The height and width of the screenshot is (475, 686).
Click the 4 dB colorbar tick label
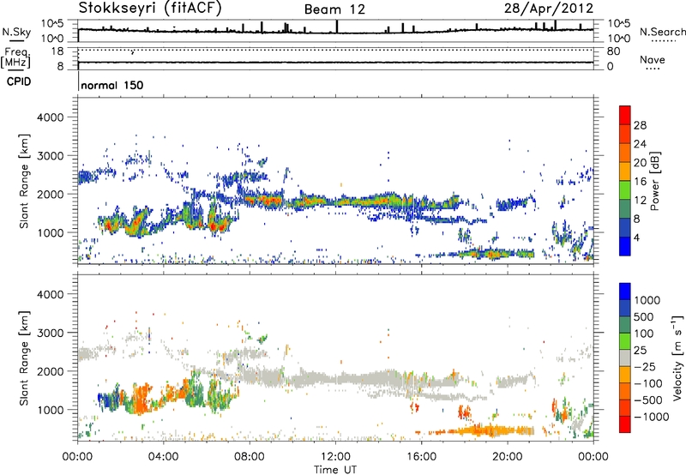pyautogui.click(x=637, y=237)
